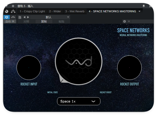Click the INITIAL STATE label
The height and width of the screenshot is (115, 157).
pyautogui.click(x=53, y=92)
